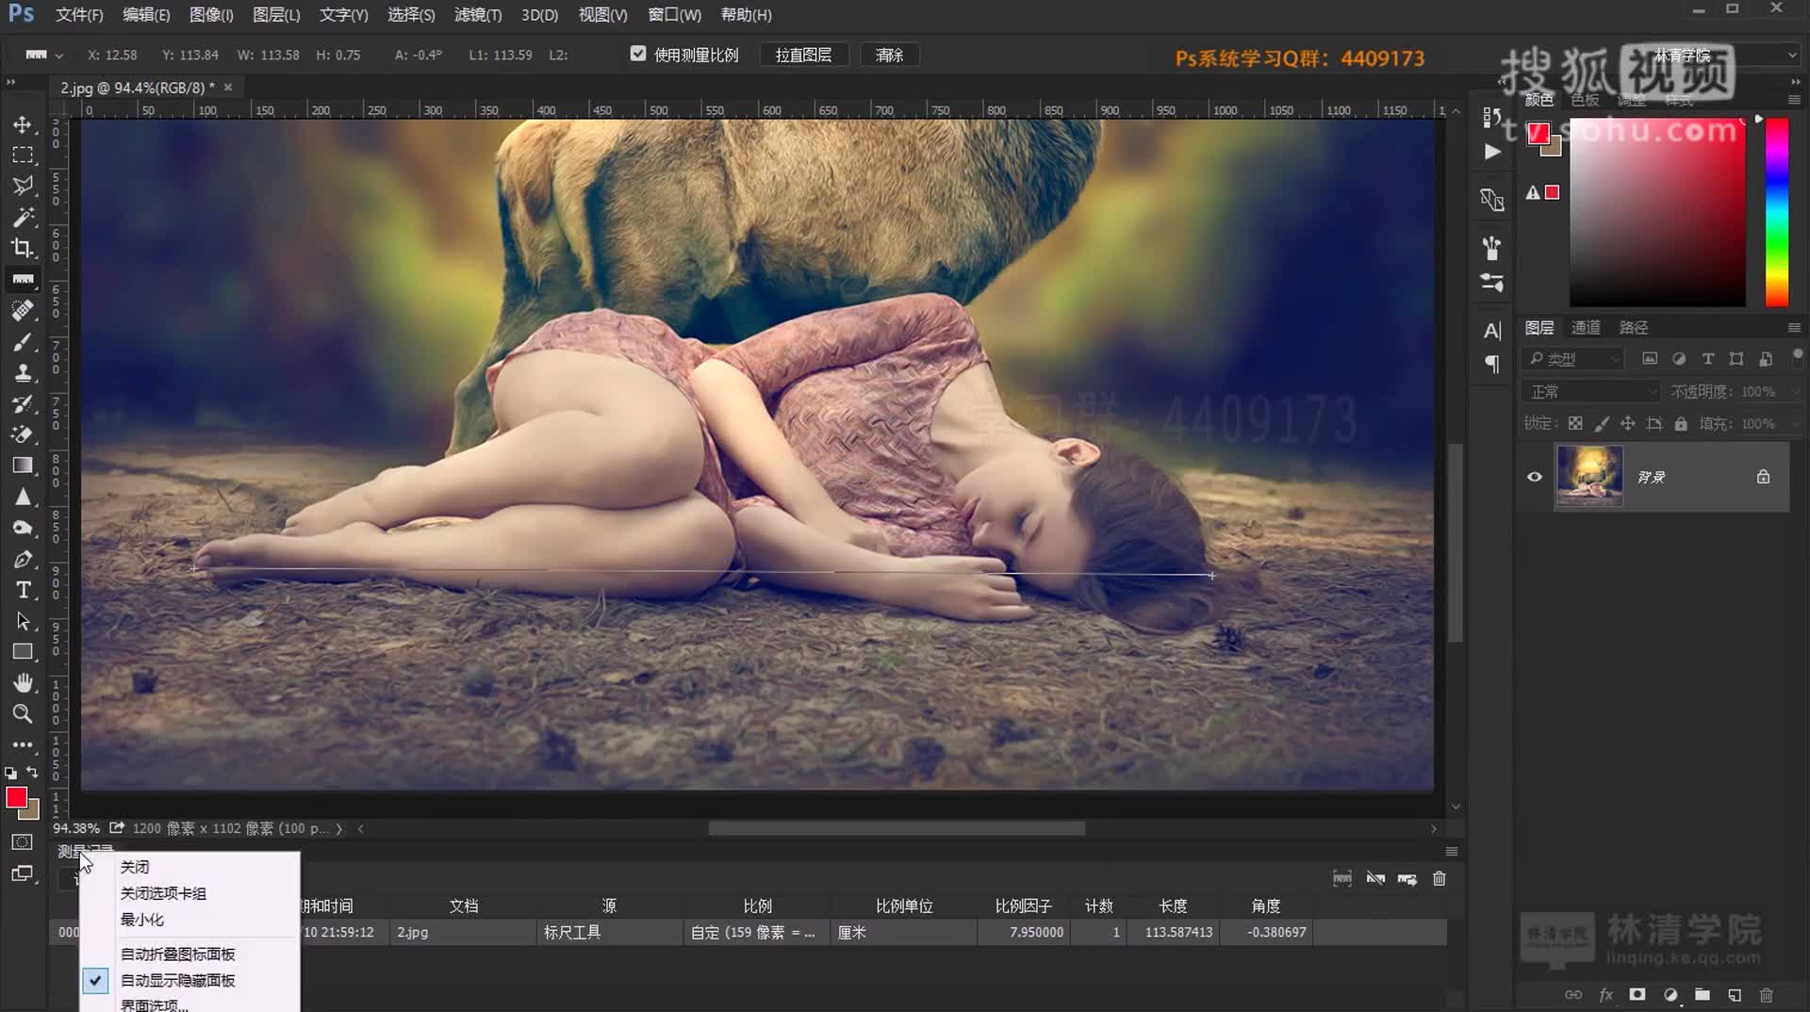Open the Character panel icon
Image resolution: width=1810 pixels, height=1012 pixels.
coord(1491,331)
